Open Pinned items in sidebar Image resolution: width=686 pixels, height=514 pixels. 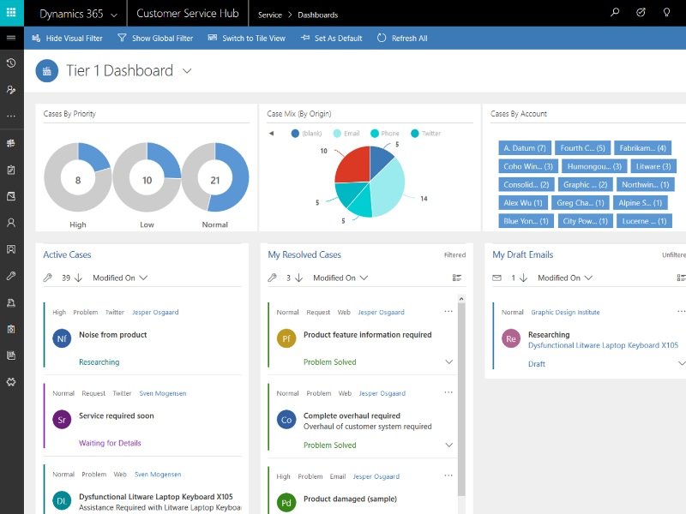[x=11, y=90]
